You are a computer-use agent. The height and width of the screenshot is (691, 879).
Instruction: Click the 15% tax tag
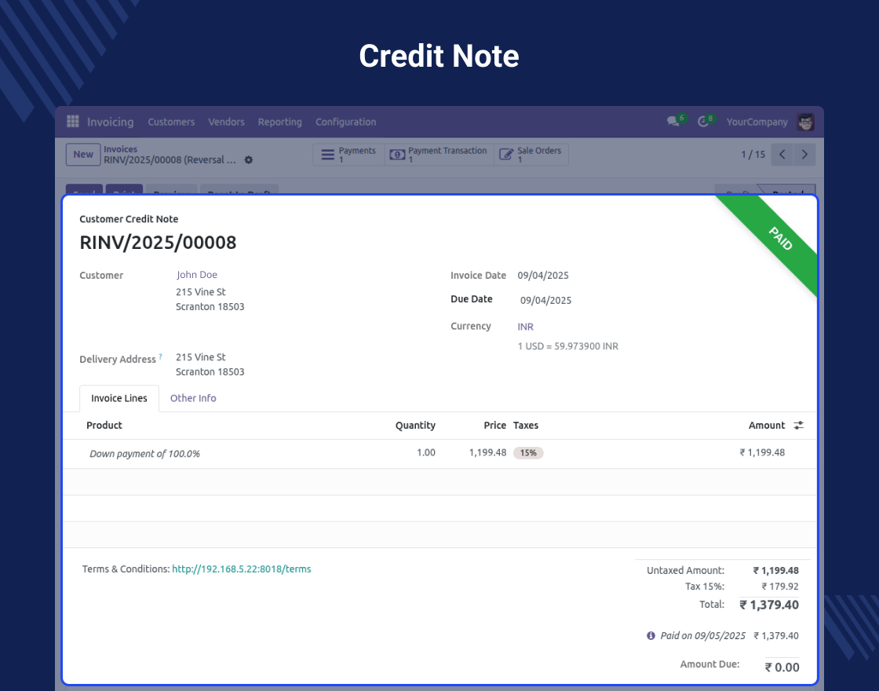pyautogui.click(x=528, y=452)
